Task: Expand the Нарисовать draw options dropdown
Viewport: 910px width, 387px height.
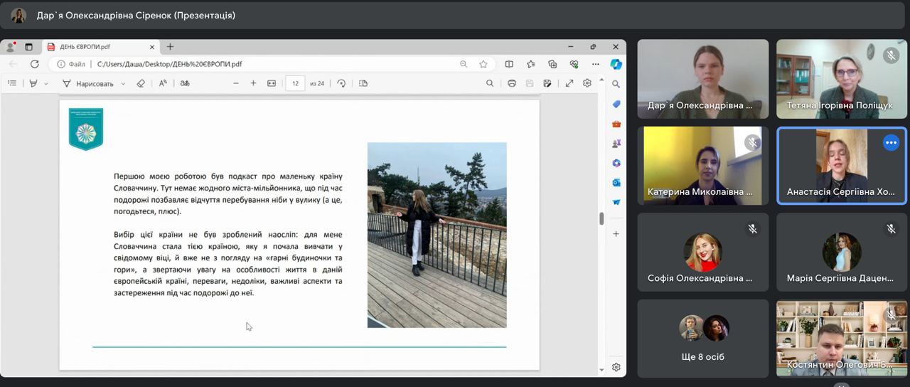Action: pyautogui.click(x=123, y=84)
